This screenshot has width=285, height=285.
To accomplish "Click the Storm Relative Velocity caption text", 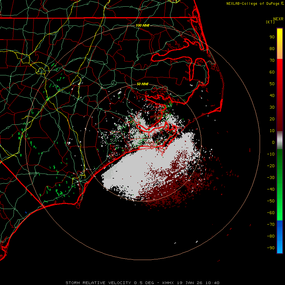I will coord(142,283).
